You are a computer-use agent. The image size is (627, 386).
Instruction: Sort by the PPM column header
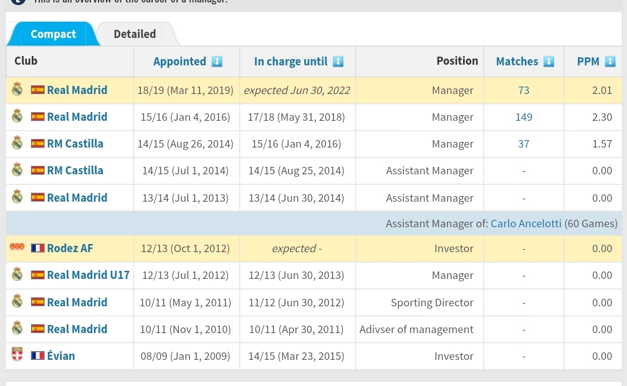click(x=588, y=62)
